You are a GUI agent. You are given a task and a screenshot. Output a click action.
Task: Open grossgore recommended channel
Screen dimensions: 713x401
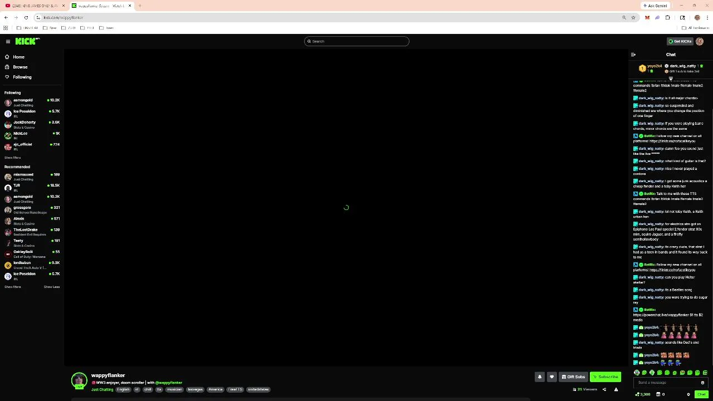(x=32, y=210)
